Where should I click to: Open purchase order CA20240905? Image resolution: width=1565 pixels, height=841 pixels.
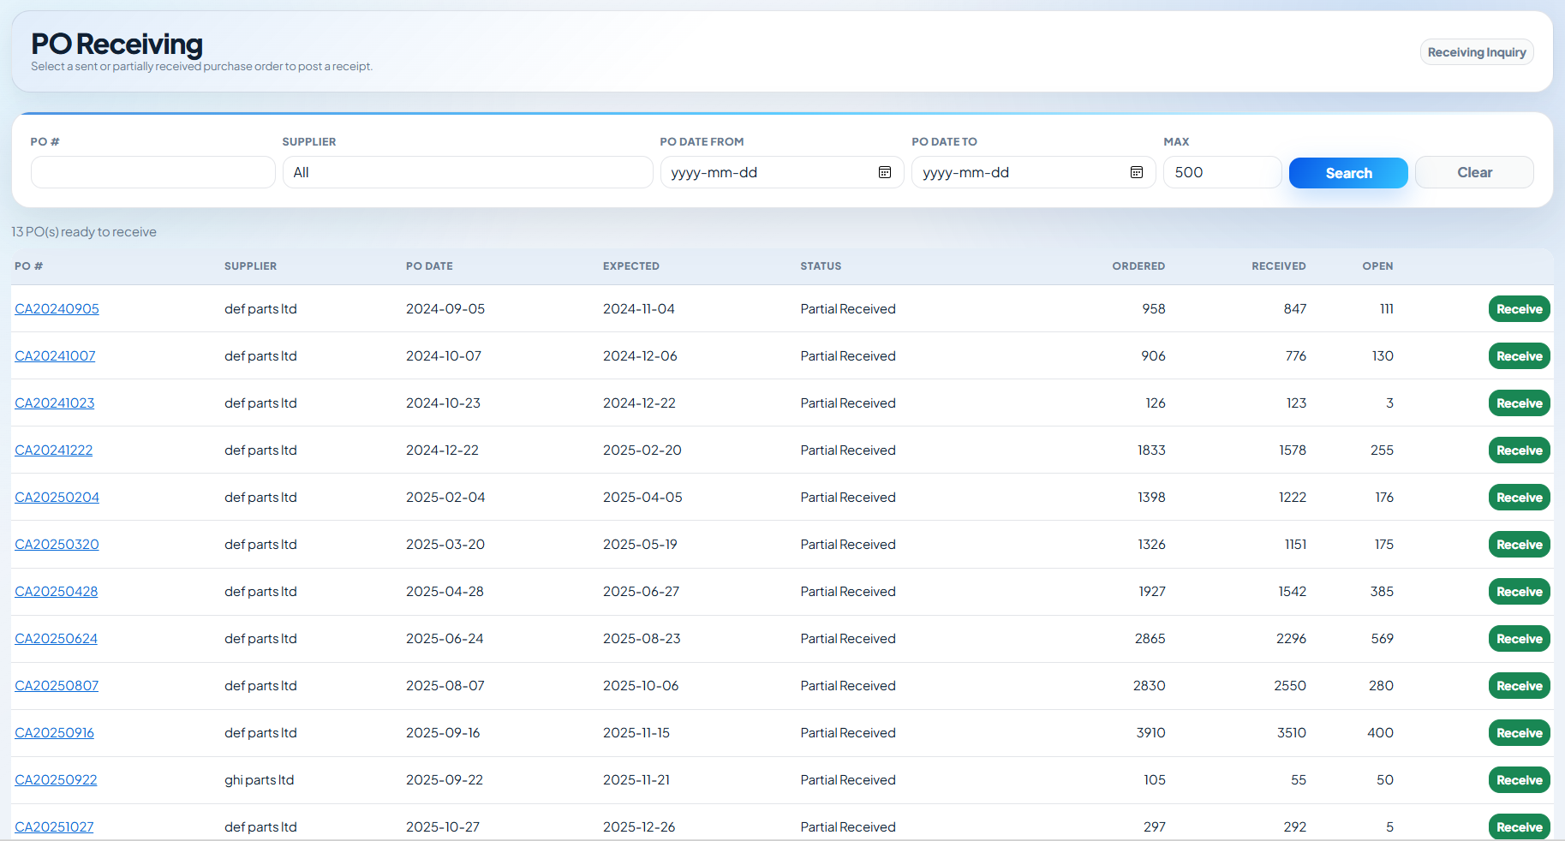[x=57, y=309]
